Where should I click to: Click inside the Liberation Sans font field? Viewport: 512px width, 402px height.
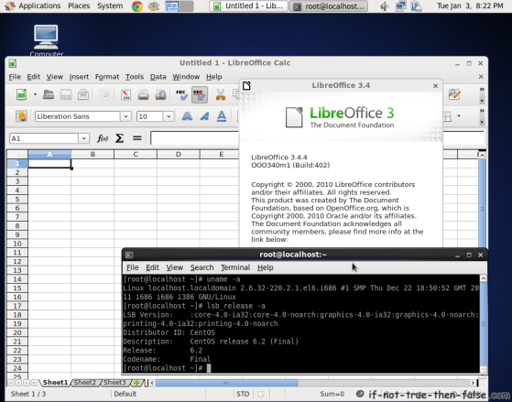(78, 116)
